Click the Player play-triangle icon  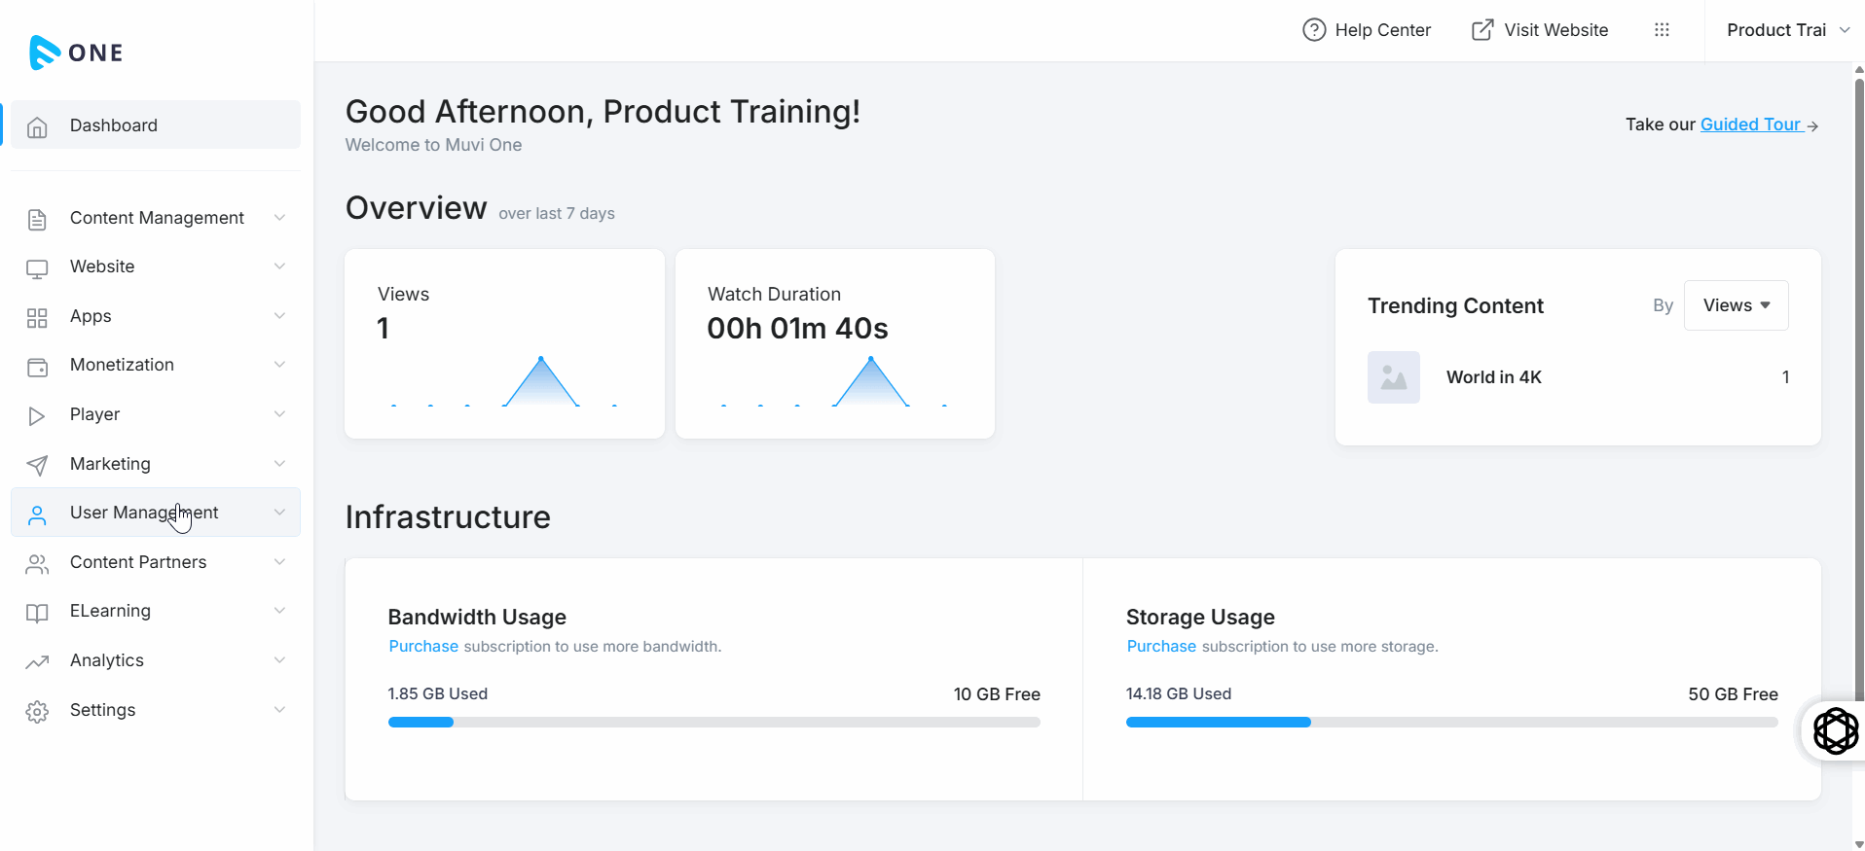coord(37,416)
